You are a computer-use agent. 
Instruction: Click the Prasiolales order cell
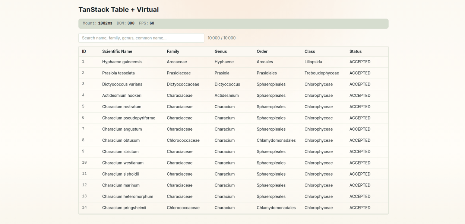267,73
